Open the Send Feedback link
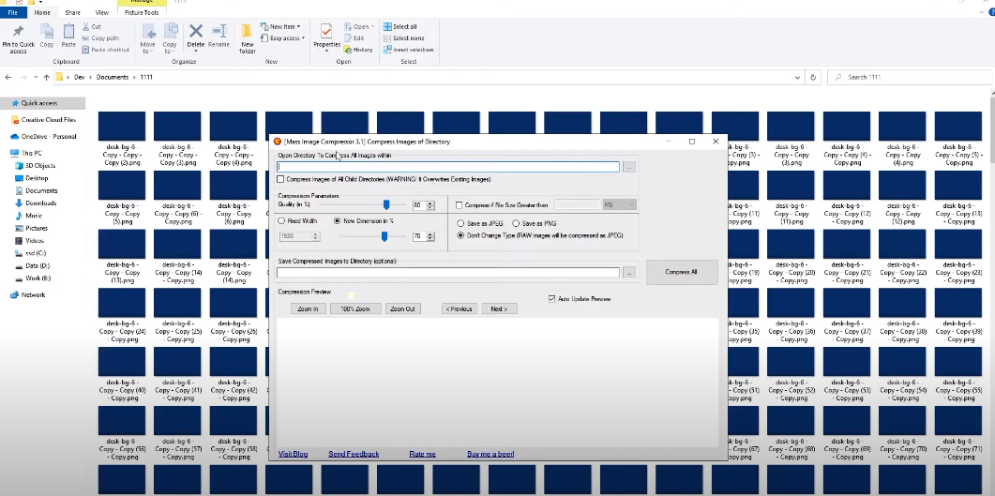This screenshot has height=496, width=995. tap(354, 454)
